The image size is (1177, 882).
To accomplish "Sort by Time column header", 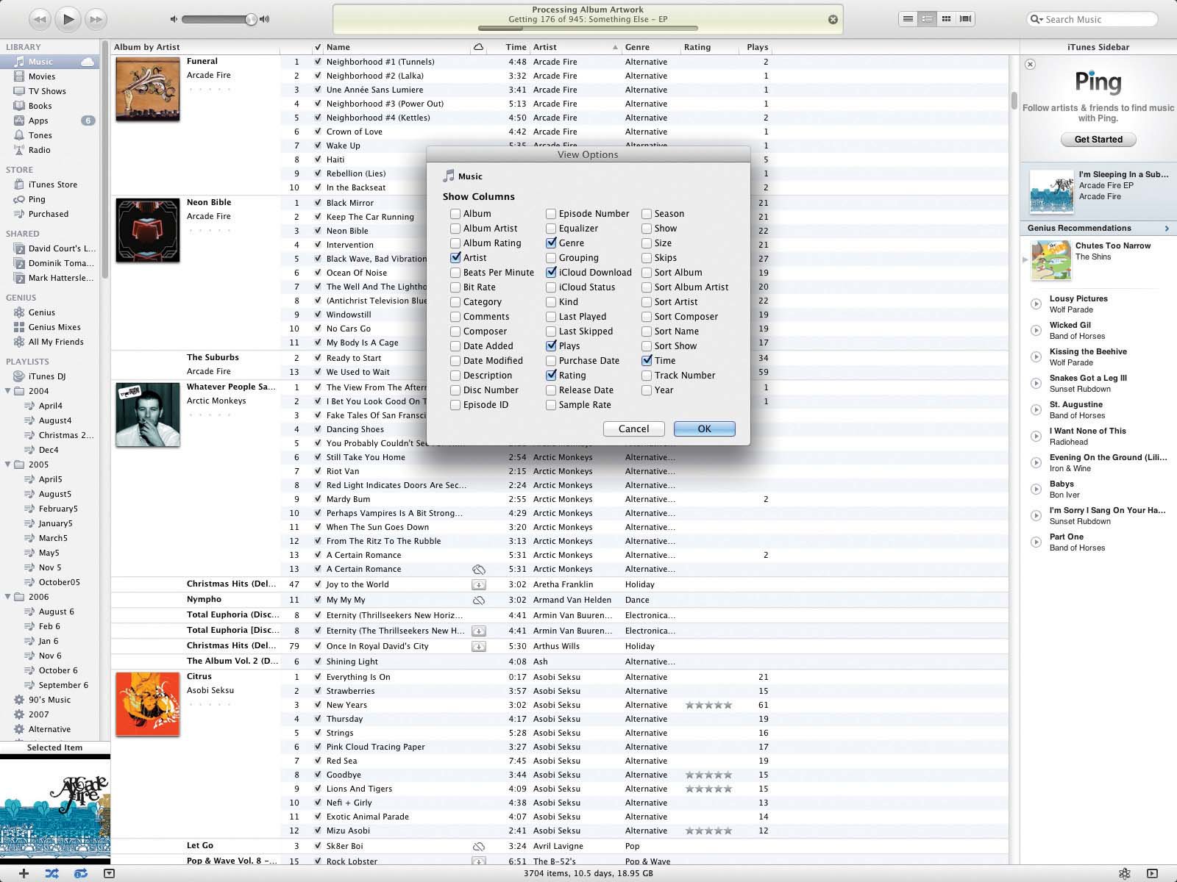I will pyautogui.click(x=508, y=47).
